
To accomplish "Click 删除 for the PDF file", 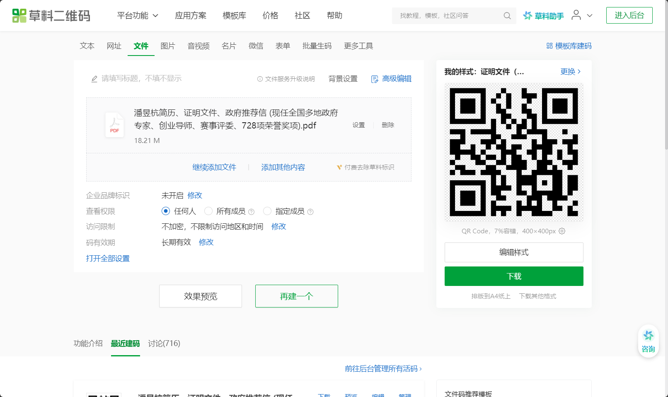I will [x=388, y=125].
